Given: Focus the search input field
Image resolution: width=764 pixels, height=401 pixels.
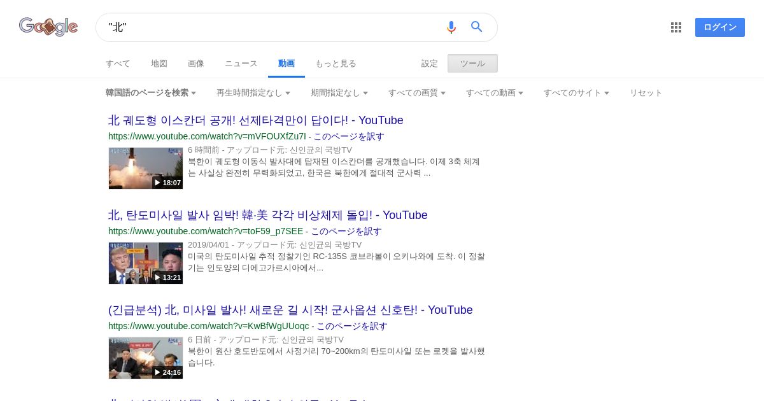Looking at the screenshot, I should coord(274,27).
